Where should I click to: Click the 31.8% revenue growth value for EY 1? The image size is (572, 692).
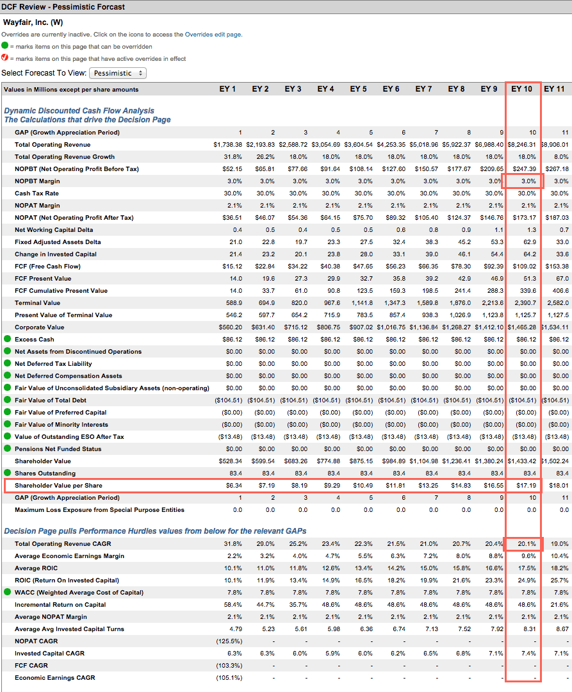point(233,157)
